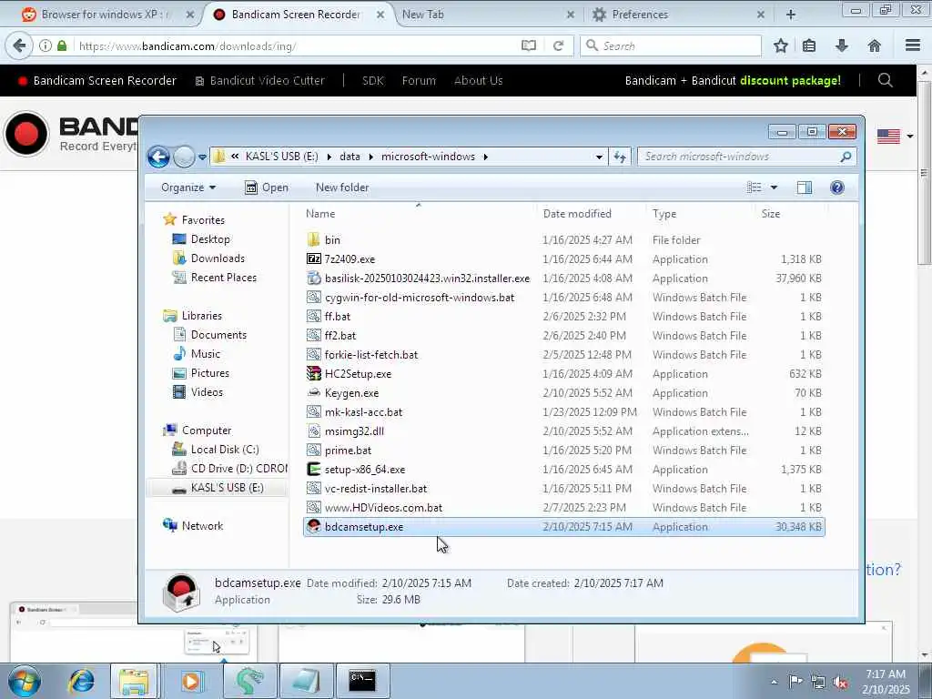Select the msimg32.dll file
Image resolution: width=932 pixels, height=699 pixels.
coord(564,431)
